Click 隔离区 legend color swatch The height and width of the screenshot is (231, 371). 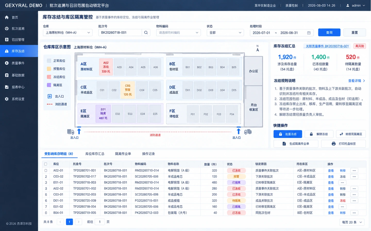tap(49, 85)
